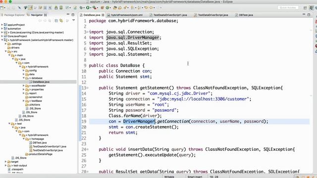Select the drivers folder
The height and width of the screenshot is (178, 317).
point(15,47)
